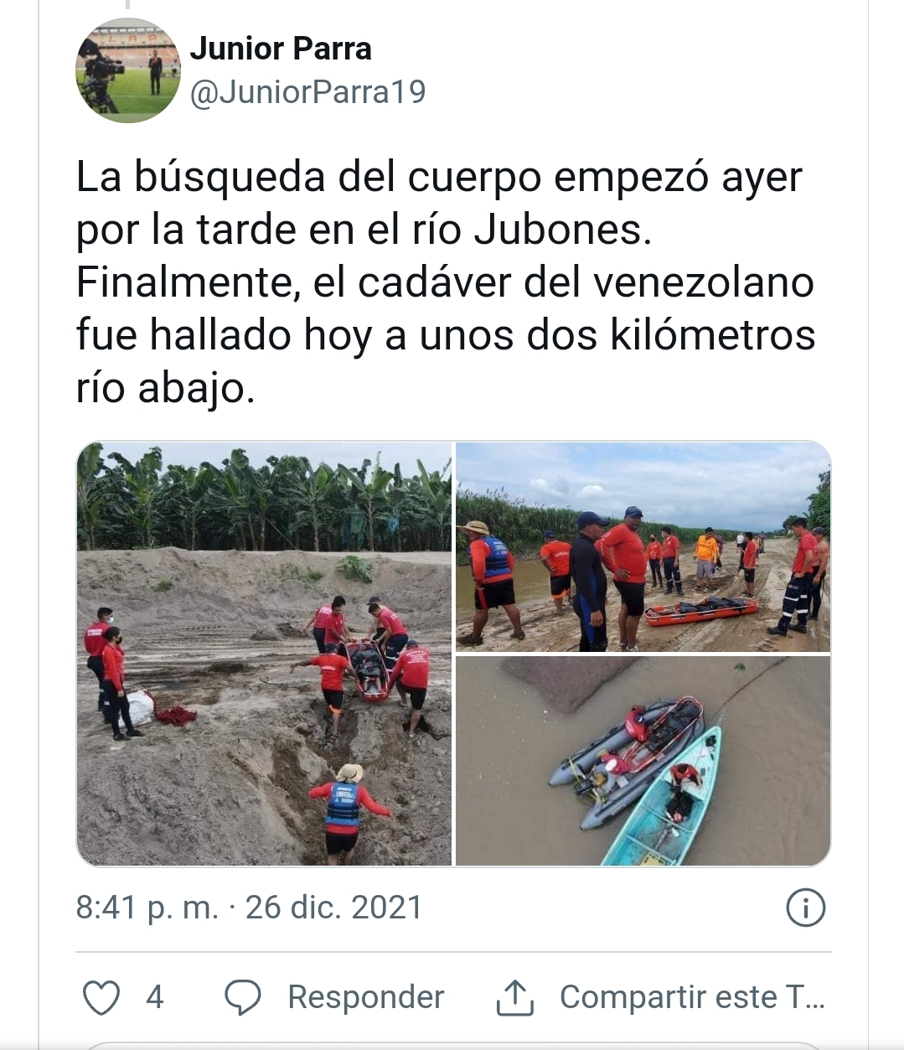Open the reply speech bubble icon
The height and width of the screenshot is (1050, 904).
243,997
